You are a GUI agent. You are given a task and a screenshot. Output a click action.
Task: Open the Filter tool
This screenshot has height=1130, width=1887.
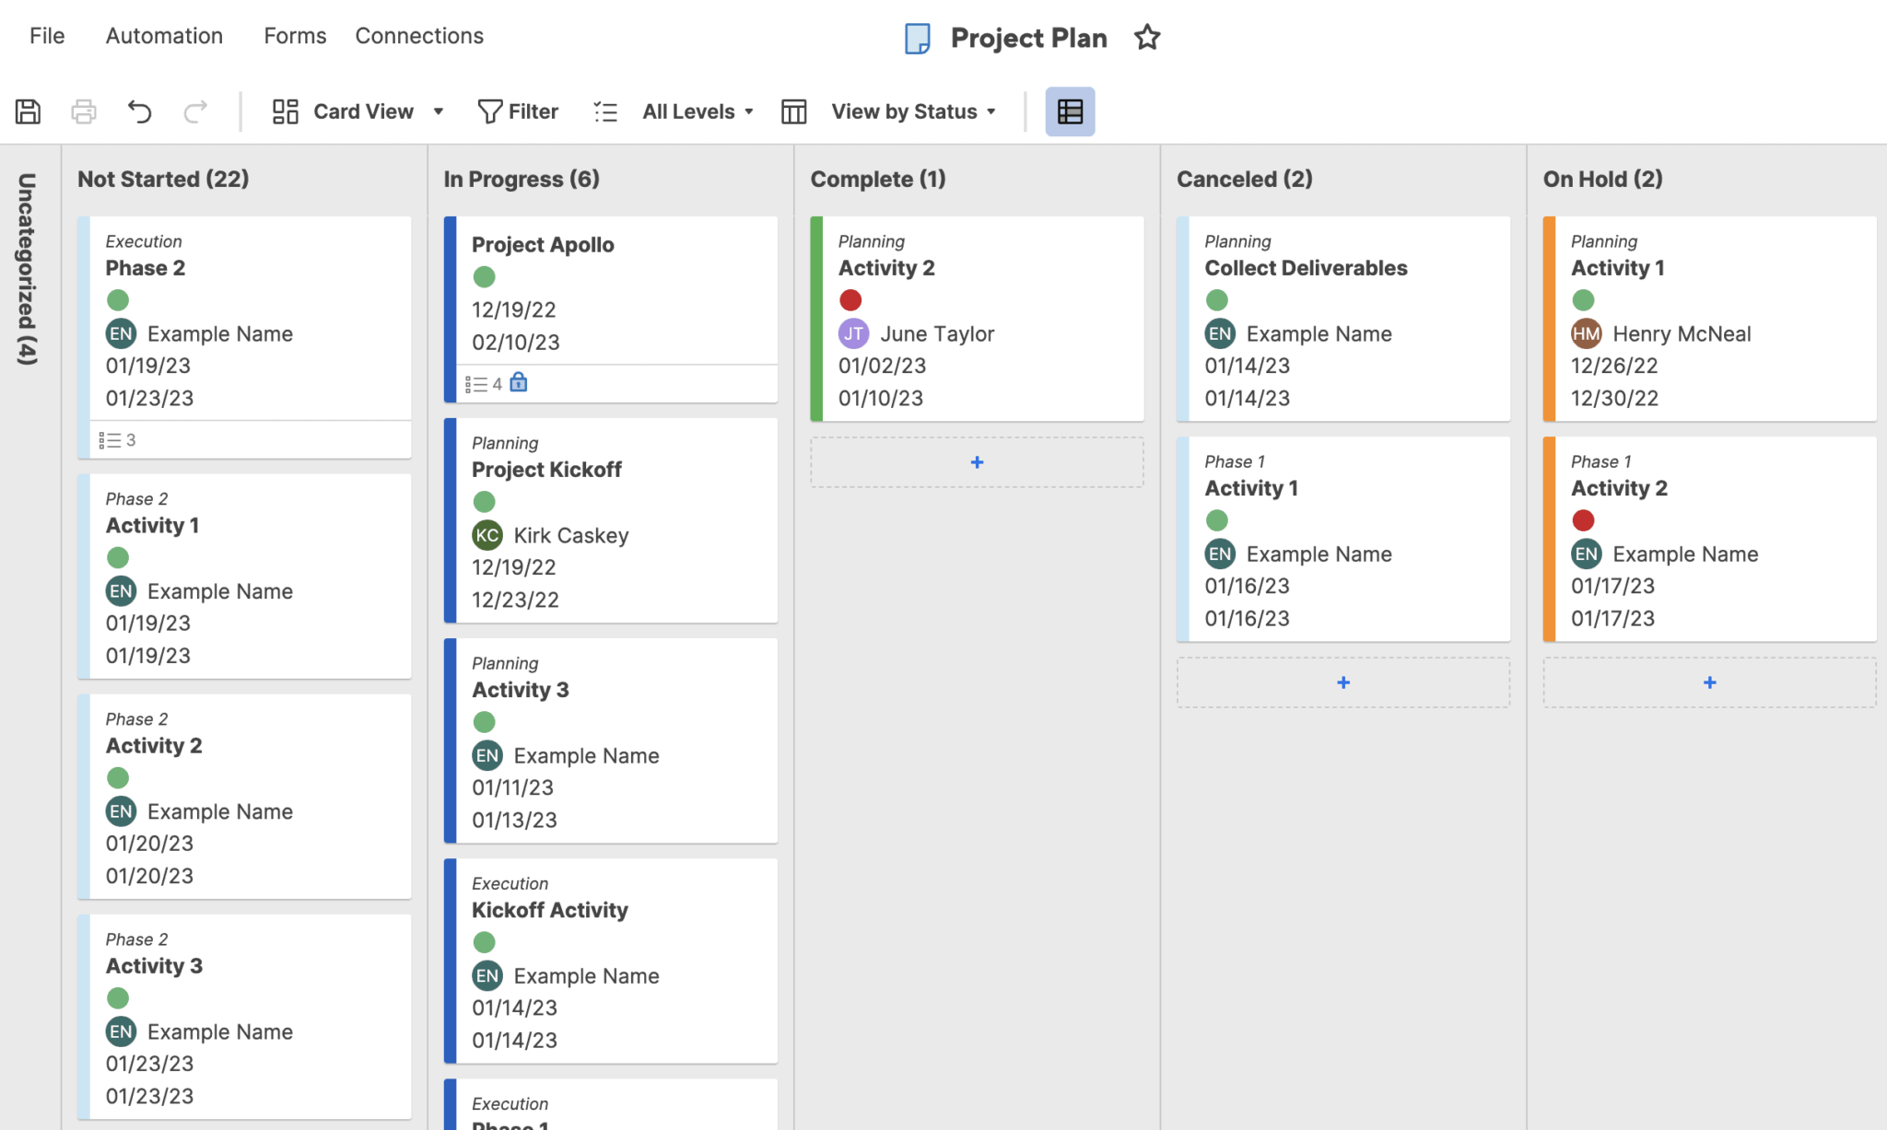point(518,111)
